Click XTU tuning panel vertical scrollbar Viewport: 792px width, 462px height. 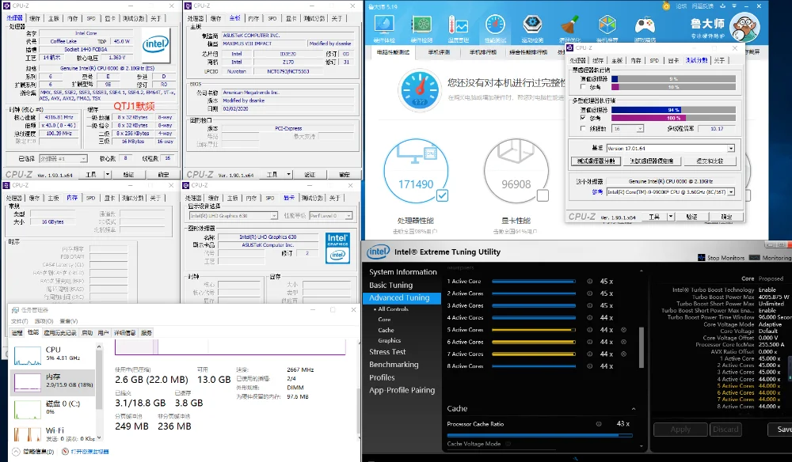point(642,347)
